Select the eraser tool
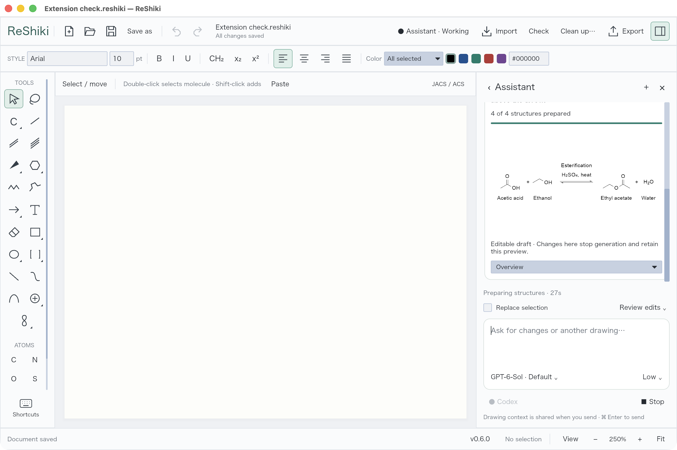 [x=14, y=232]
